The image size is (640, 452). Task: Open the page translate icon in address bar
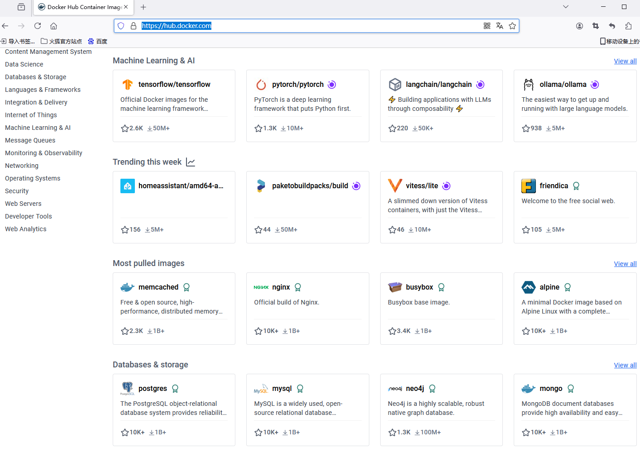(500, 26)
